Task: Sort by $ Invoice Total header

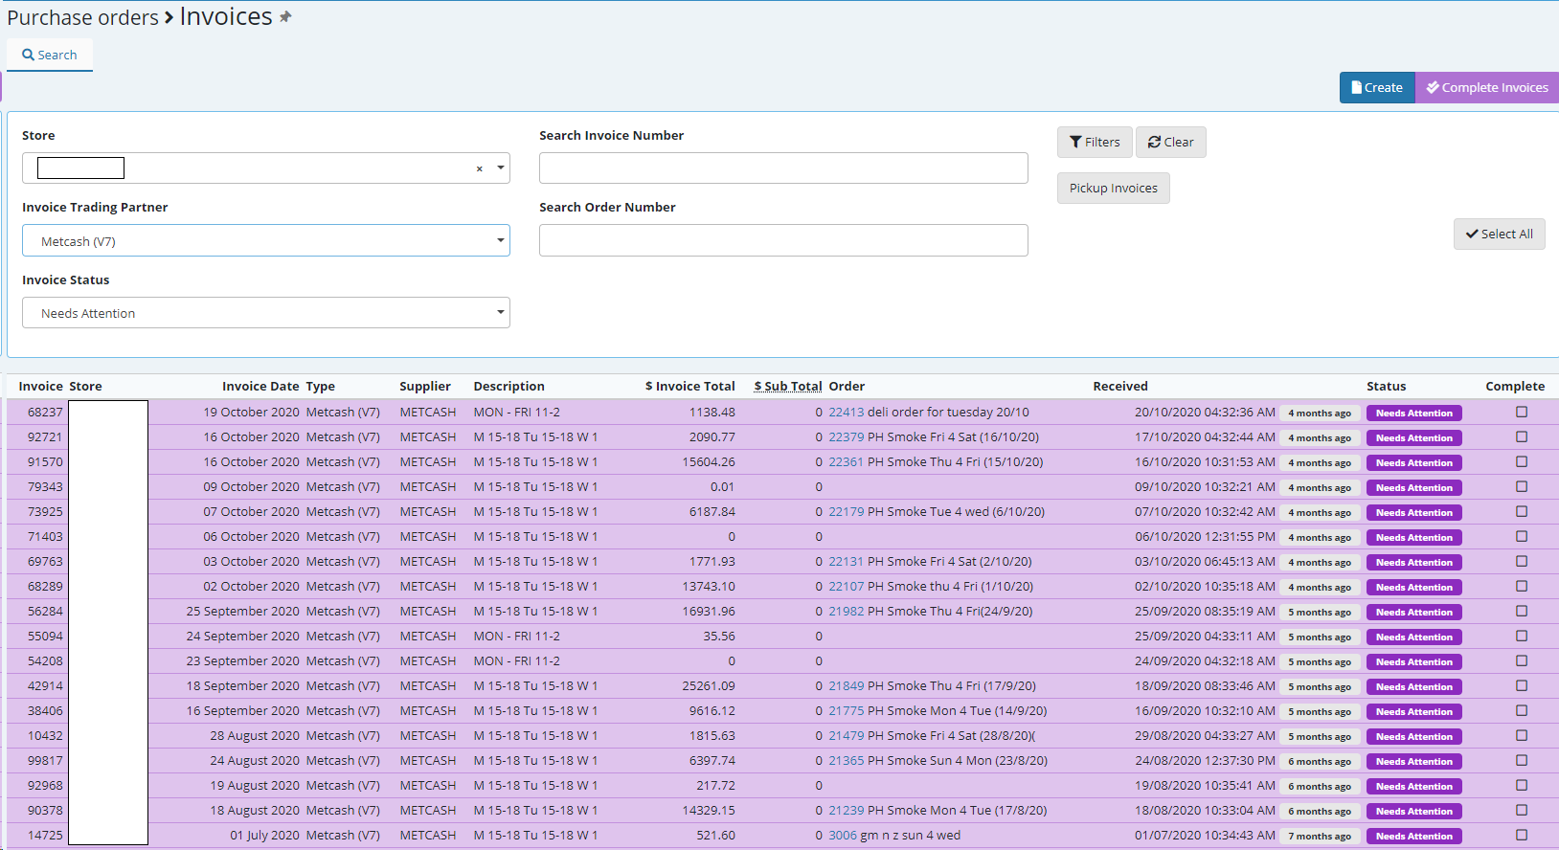Action: [x=690, y=387]
